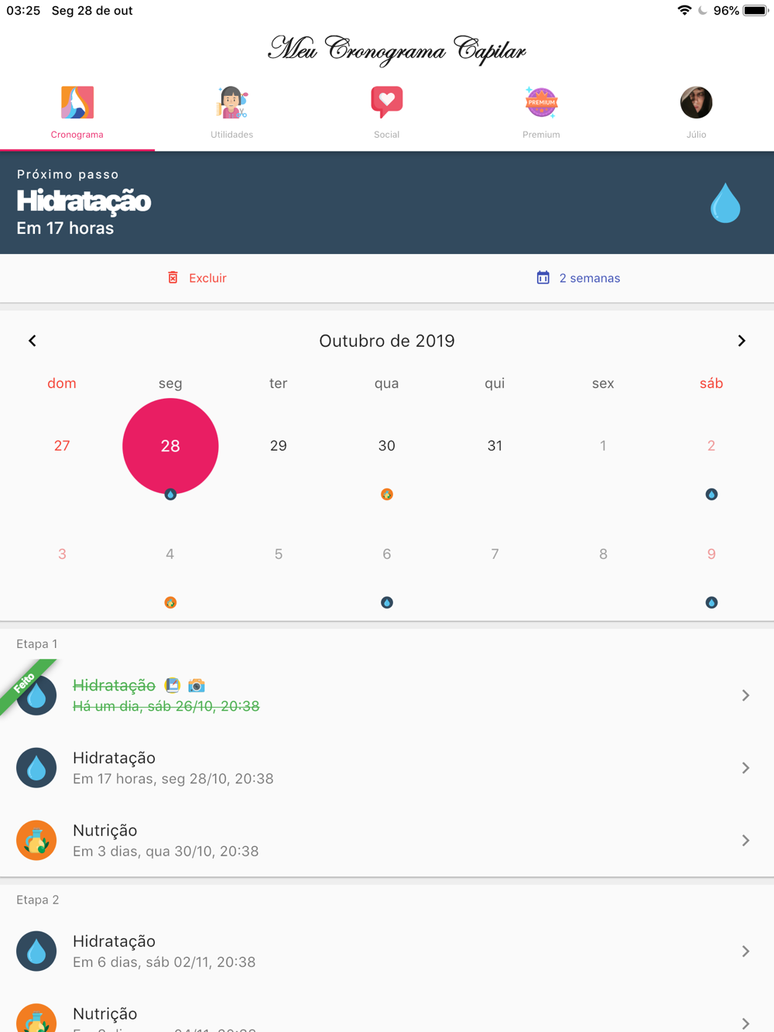Select Saturday day 9
The width and height of the screenshot is (774, 1032).
coord(711,554)
